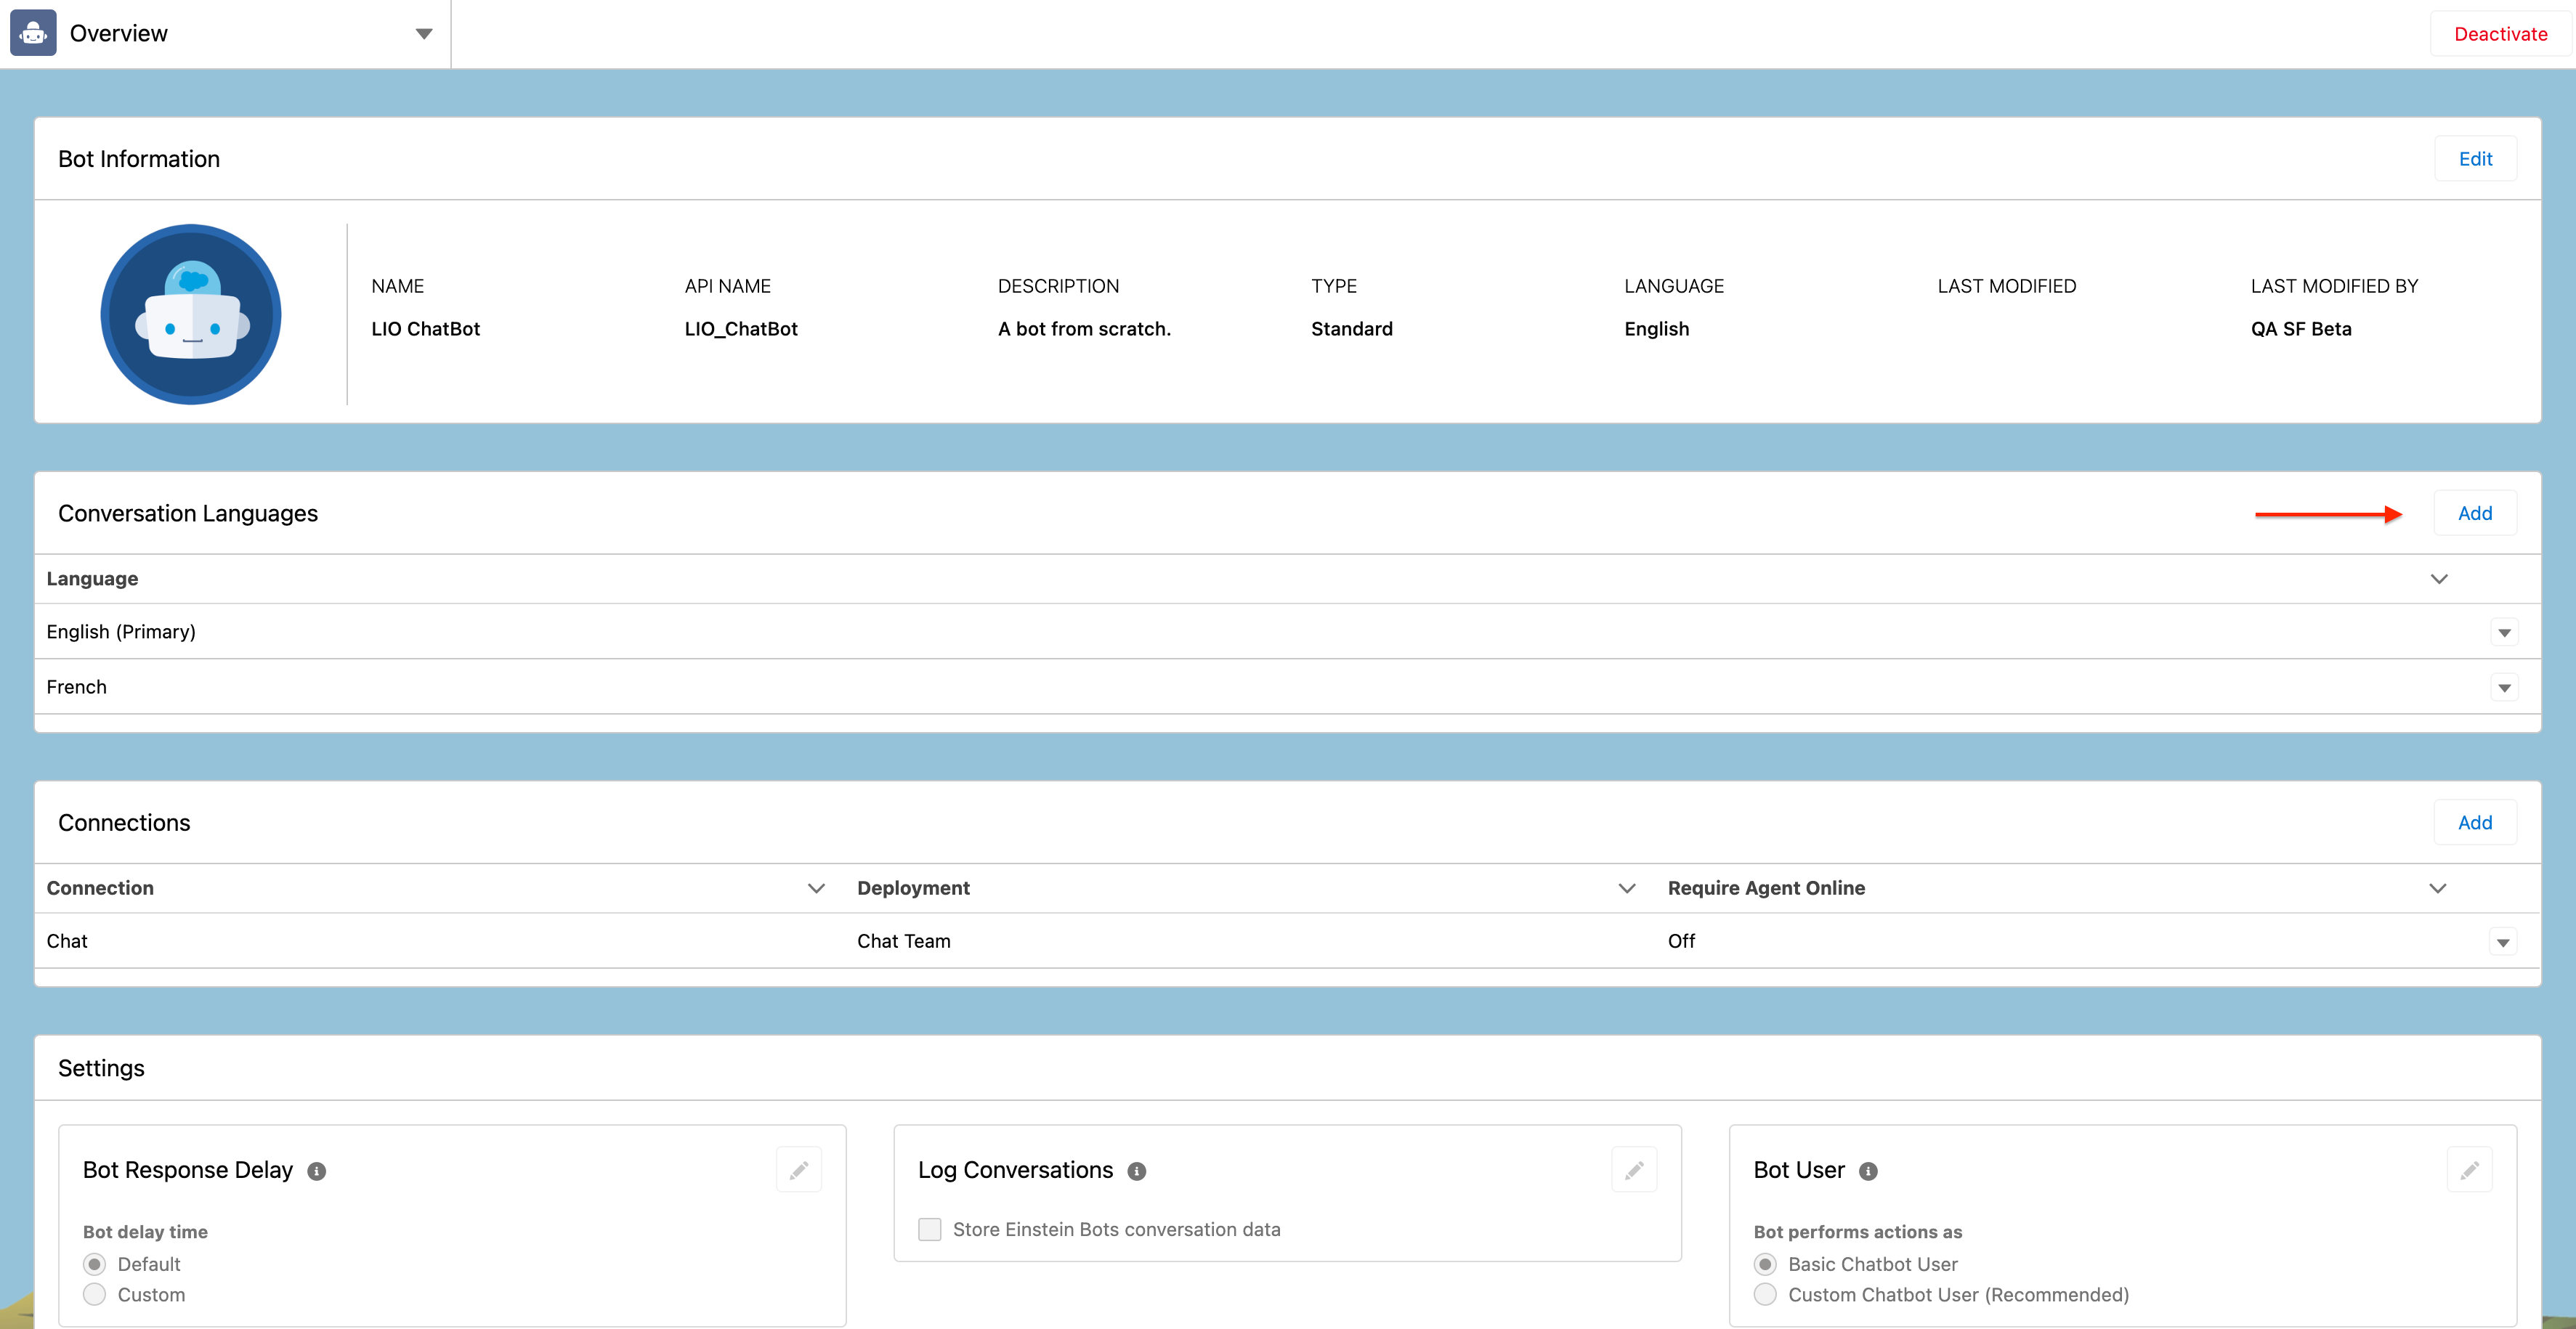2576x1329 pixels.
Task: Edit Bot User setting via pencil icon
Action: point(2469,1170)
